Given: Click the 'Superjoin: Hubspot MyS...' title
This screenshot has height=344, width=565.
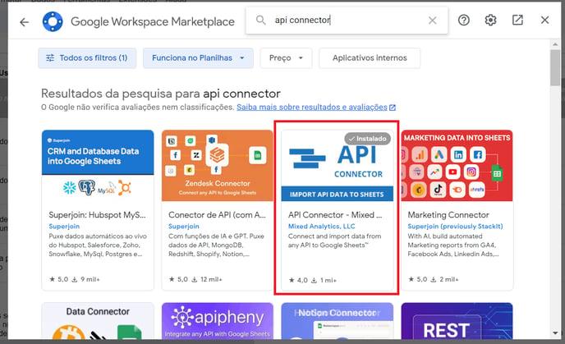Looking at the screenshot, I should coord(97,215).
